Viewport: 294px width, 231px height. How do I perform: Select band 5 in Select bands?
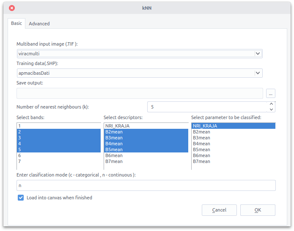(x=59, y=149)
